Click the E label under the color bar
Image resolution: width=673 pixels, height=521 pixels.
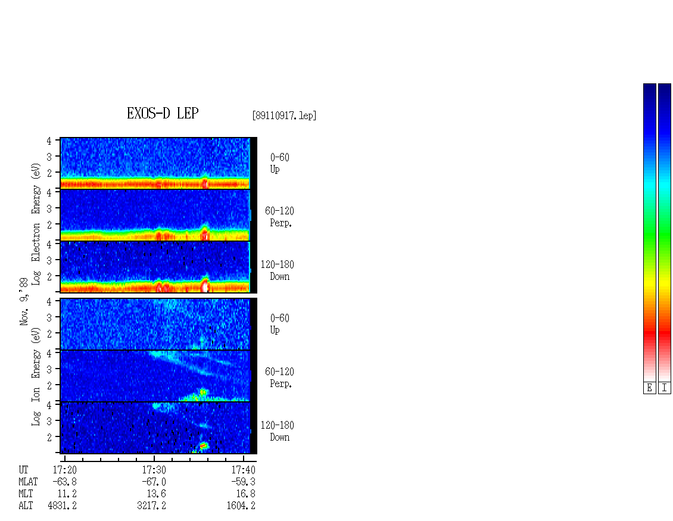[649, 388]
